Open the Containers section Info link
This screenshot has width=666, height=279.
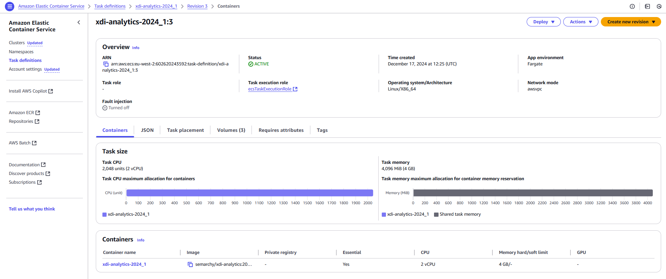pos(140,240)
